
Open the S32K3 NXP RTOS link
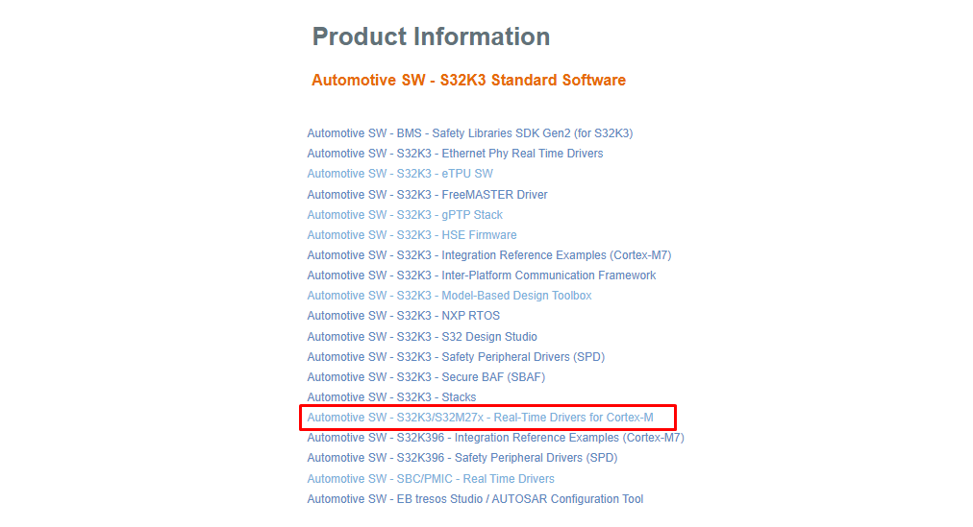click(404, 316)
